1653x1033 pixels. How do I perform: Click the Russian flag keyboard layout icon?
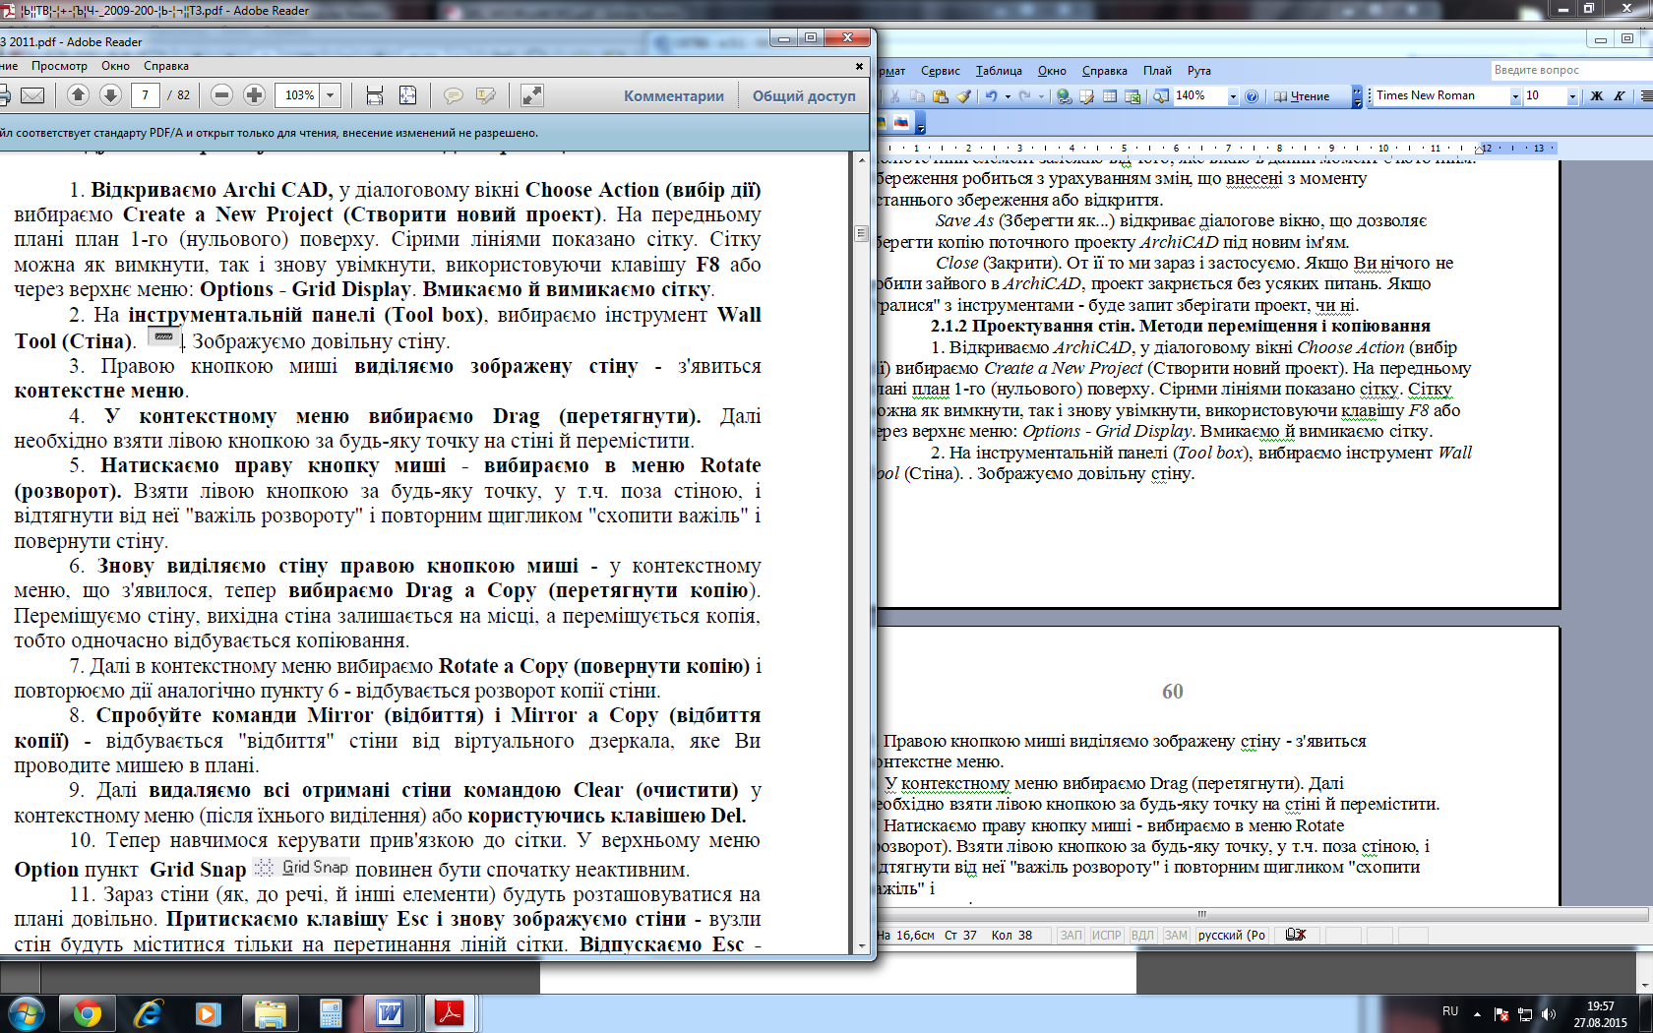901,123
